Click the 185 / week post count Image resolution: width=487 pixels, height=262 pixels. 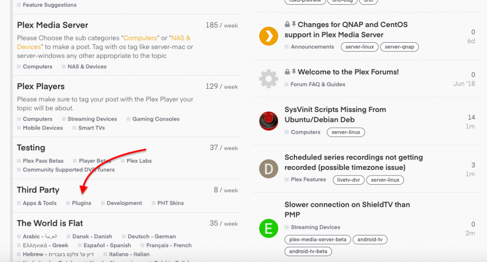[x=222, y=25]
